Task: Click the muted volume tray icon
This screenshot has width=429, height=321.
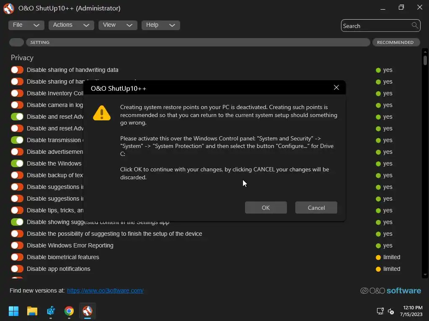Action: 391,311
